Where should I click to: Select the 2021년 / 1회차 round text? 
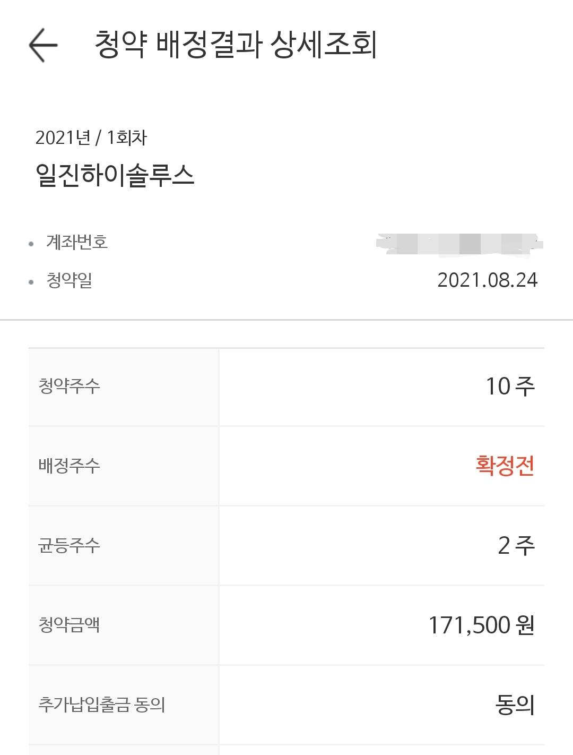click(91, 138)
